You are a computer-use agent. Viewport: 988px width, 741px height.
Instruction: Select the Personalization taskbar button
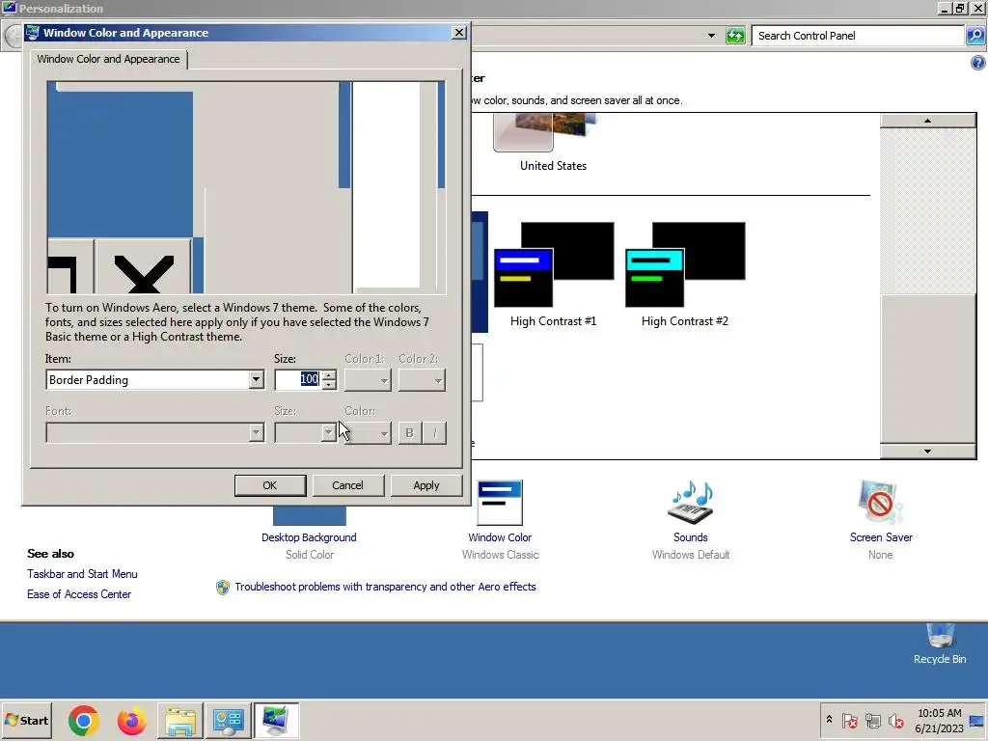pyautogui.click(x=276, y=720)
